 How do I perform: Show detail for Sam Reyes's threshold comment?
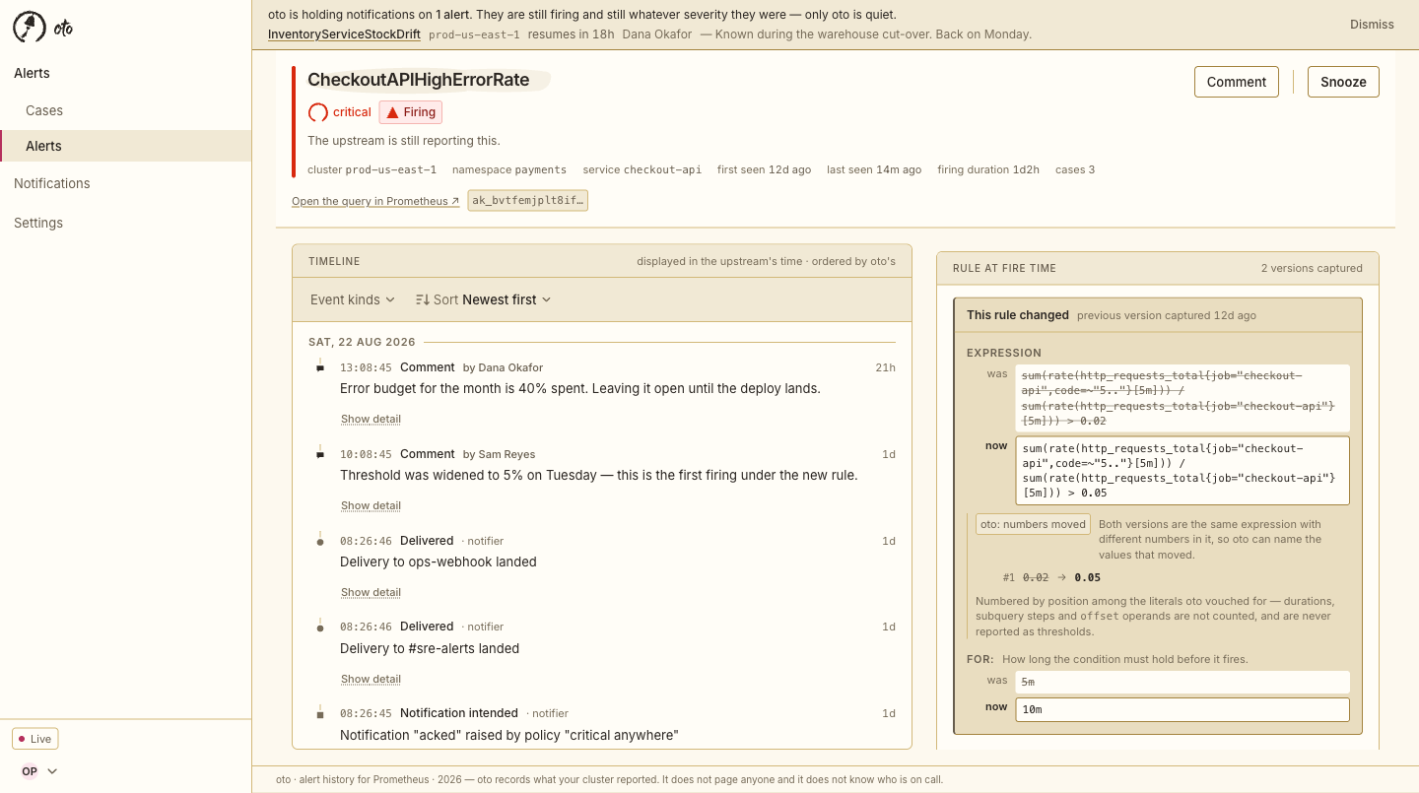371,505
